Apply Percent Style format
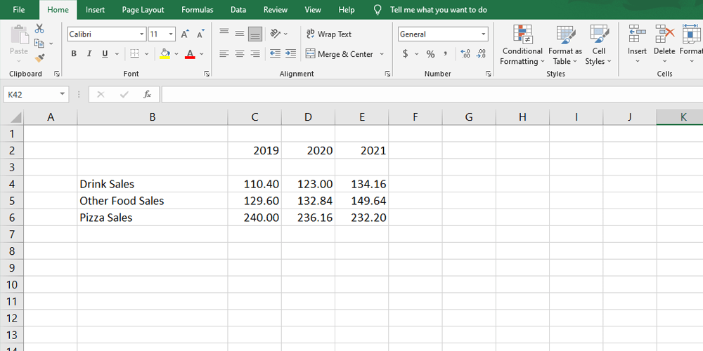Screen dimensions: 703x351 coord(430,54)
